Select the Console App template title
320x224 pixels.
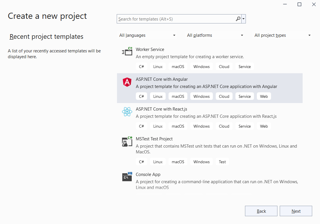pyautogui.click(x=148, y=175)
